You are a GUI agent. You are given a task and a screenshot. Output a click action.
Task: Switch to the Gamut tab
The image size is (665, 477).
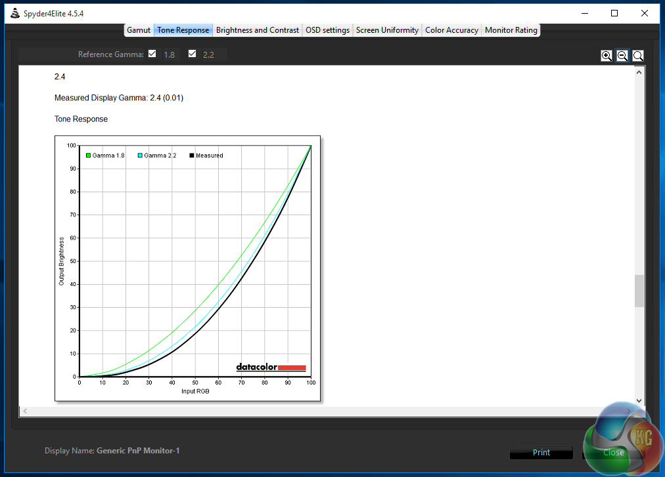click(x=139, y=30)
